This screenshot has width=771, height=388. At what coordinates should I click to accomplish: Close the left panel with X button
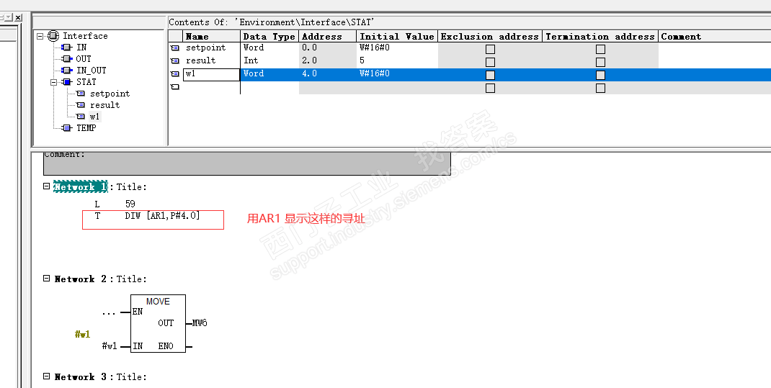click(18, 17)
